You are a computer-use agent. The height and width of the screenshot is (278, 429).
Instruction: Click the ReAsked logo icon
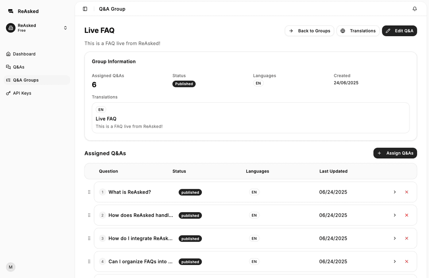click(10, 11)
